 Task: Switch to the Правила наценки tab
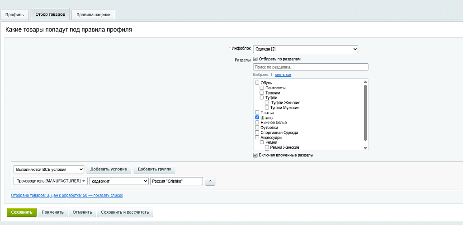point(93,15)
